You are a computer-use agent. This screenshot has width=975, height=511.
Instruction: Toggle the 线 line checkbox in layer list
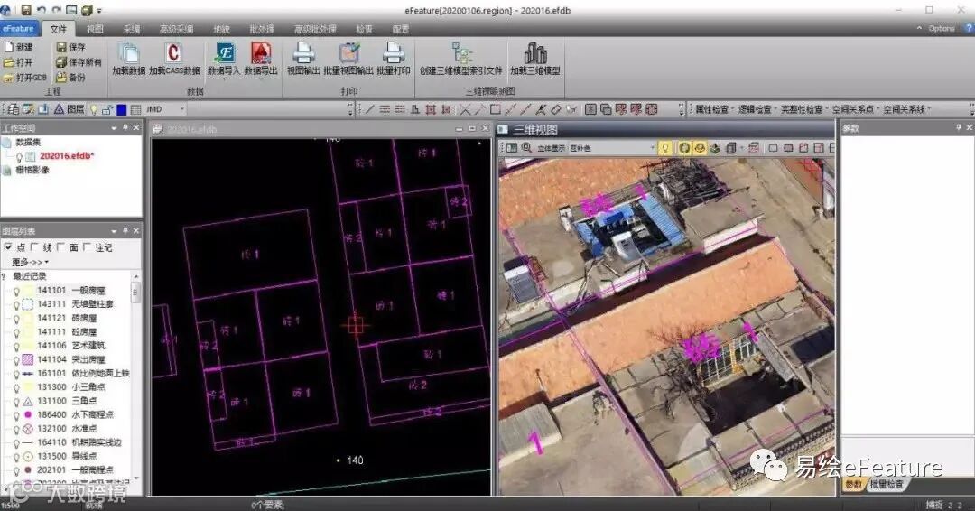pos(35,247)
